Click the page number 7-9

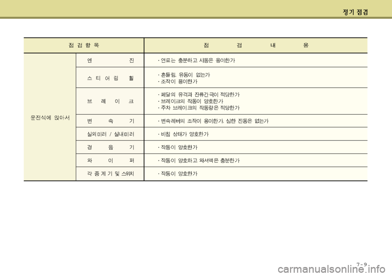click(x=362, y=265)
